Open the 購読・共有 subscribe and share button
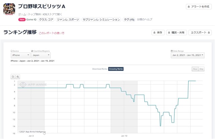215x139 pixels. pos(175,33)
